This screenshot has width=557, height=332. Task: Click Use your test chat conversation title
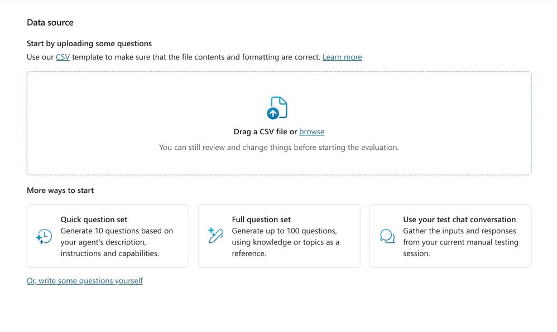coord(459,219)
